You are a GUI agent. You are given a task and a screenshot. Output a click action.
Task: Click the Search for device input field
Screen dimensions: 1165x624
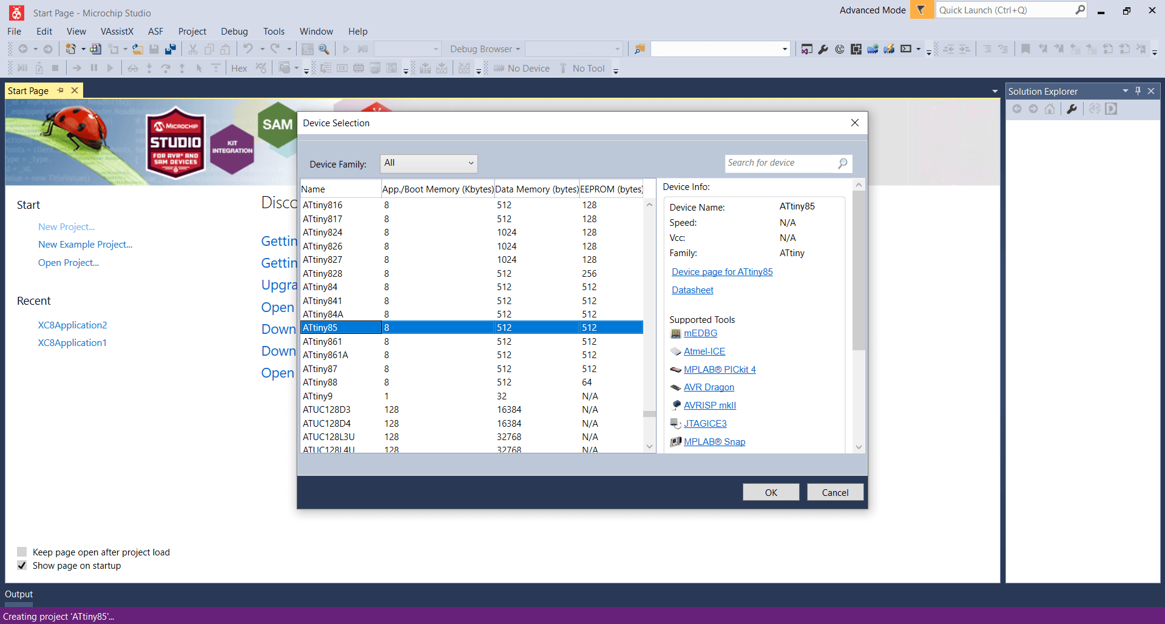coord(782,163)
